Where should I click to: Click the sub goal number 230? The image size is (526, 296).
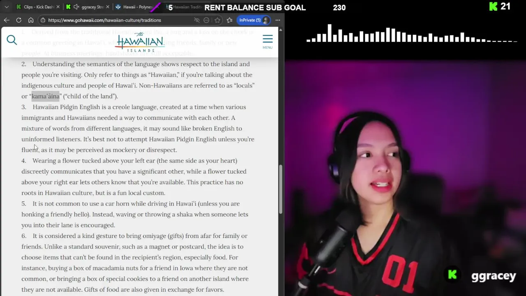pos(339,8)
